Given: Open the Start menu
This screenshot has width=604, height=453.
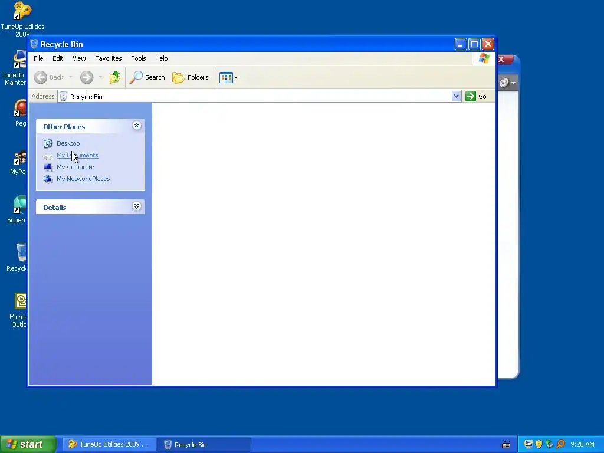Looking at the screenshot, I should [x=28, y=444].
